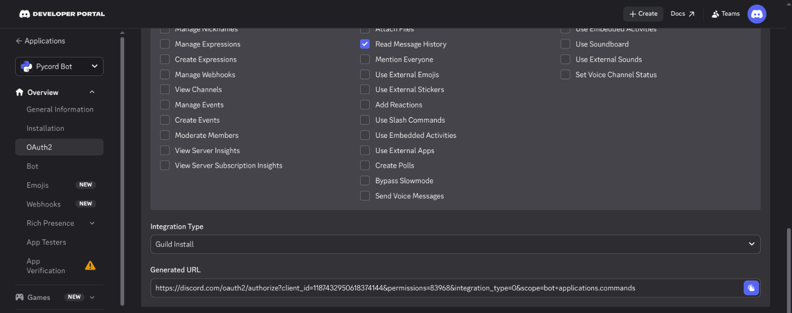This screenshot has width=792, height=313.
Task: Click the Overview home icon
Action: coord(20,92)
